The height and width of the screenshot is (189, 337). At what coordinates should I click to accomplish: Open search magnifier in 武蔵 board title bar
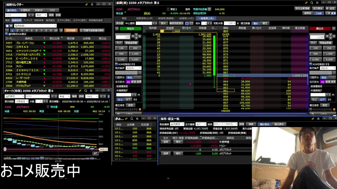(x=312, y=3)
